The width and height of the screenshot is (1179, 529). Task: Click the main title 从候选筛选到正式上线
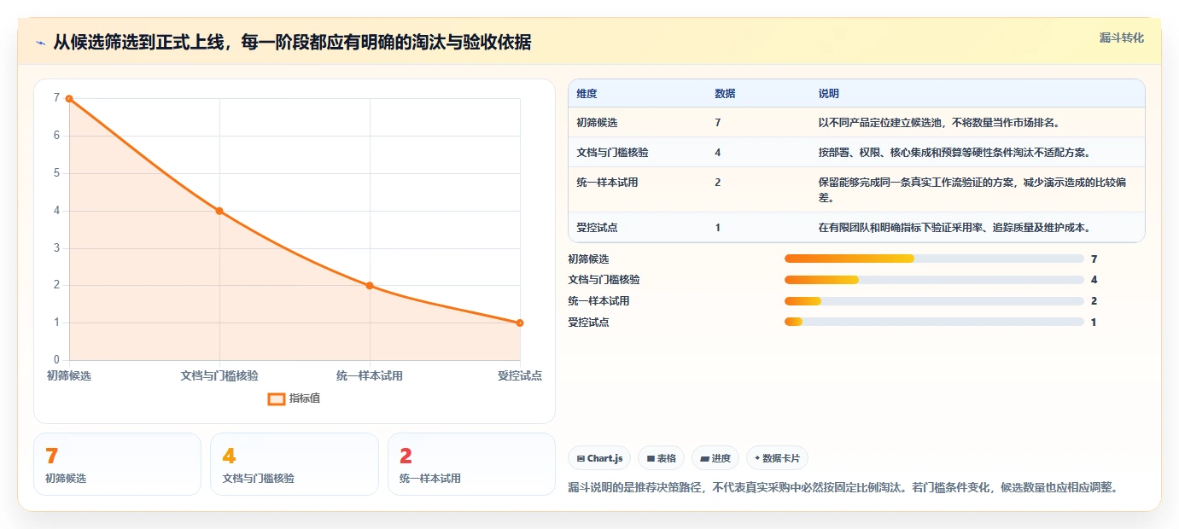292,43
